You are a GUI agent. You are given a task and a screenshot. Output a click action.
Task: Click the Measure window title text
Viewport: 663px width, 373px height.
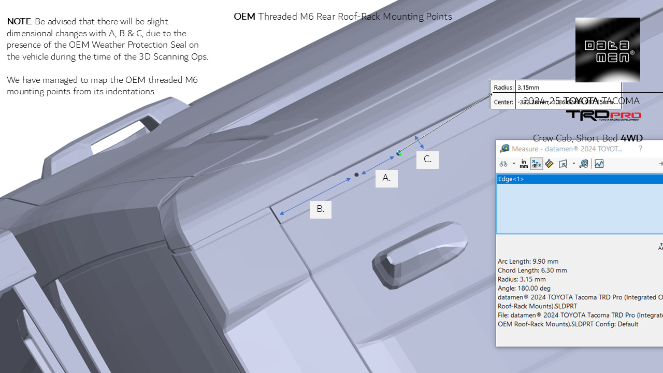(567, 149)
